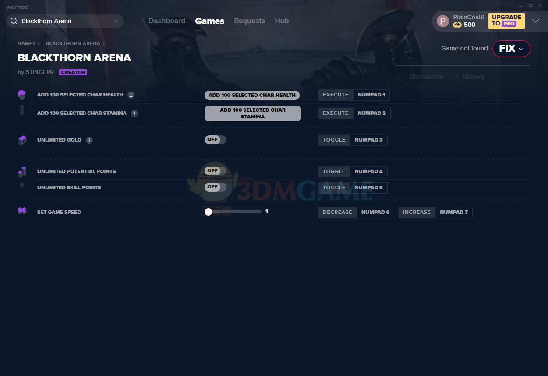Open the Dashboard tab
The height and width of the screenshot is (376, 548).
[167, 21]
